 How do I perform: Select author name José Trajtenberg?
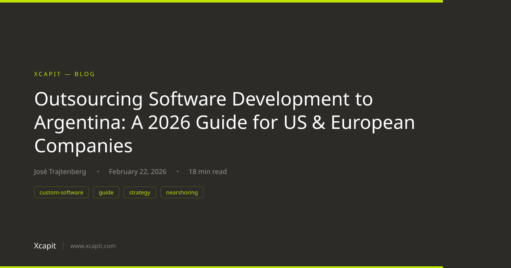coord(60,172)
